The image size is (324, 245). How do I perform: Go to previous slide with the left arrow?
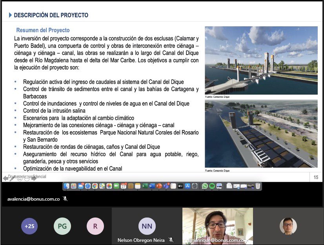(x=5, y=178)
